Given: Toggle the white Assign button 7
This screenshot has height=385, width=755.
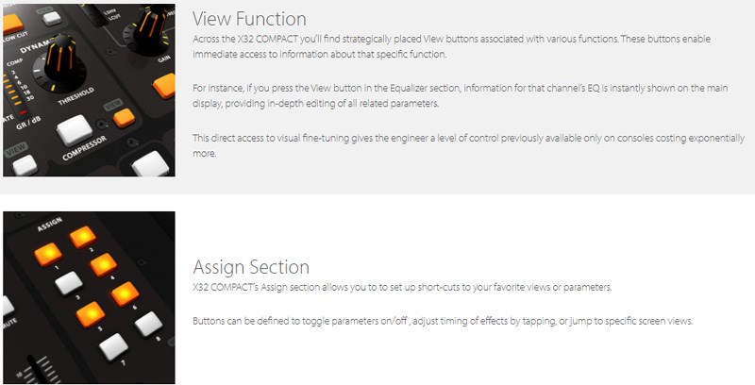Looking at the screenshot, I should pos(113,346).
